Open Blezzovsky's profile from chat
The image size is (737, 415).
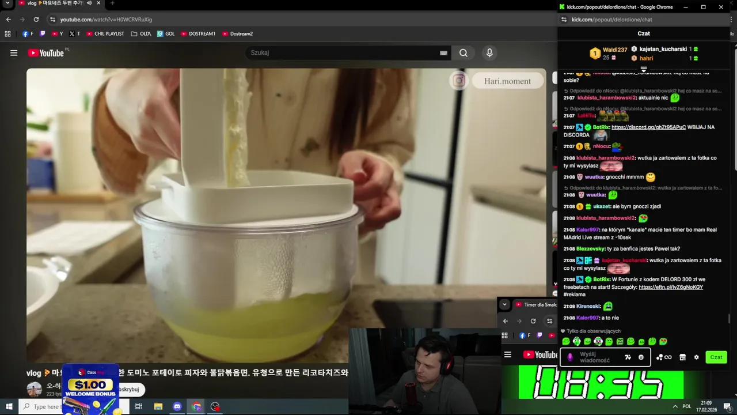tap(590, 249)
